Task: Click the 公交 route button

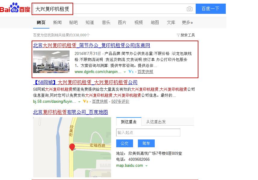Action: tap(125, 143)
